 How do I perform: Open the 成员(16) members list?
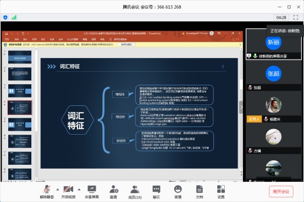click(x=135, y=192)
